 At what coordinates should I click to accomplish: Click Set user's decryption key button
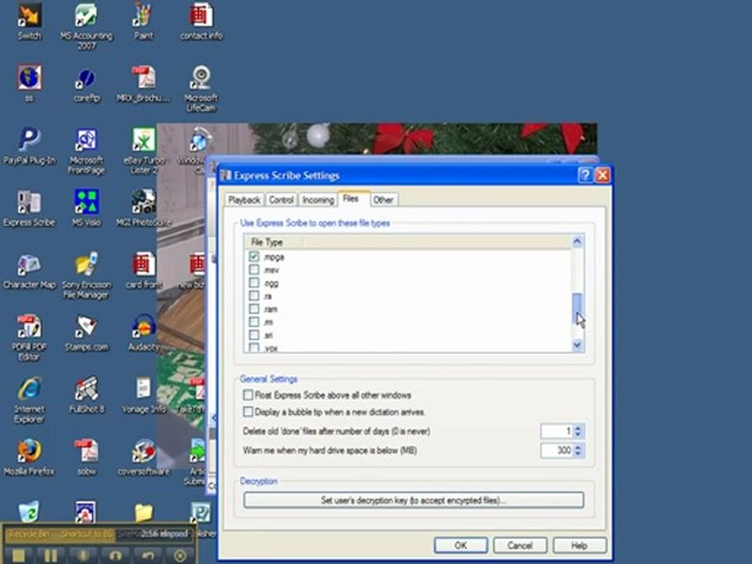tap(414, 500)
